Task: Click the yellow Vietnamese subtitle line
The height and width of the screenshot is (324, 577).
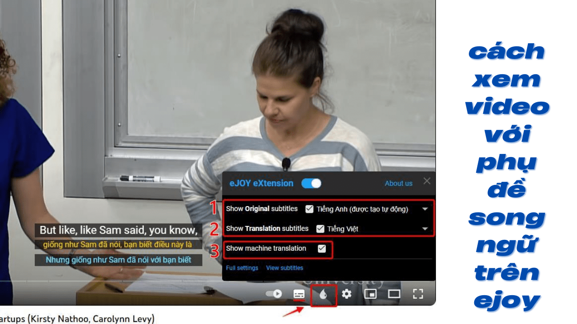Action: (118, 245)
